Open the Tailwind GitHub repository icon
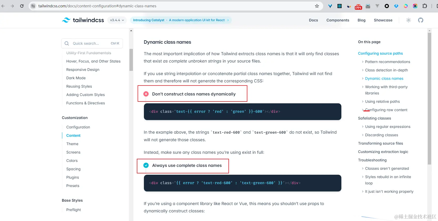The width and height of the screenshot is (438, 221). pyautogui.click(x=421, y=20)
